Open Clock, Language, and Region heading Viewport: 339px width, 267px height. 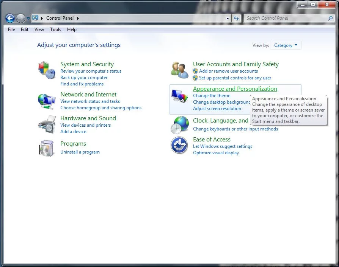click(221, 121)
